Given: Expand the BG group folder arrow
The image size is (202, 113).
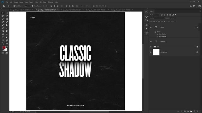Looking at the screenshot, I should [x=153, y=47].
